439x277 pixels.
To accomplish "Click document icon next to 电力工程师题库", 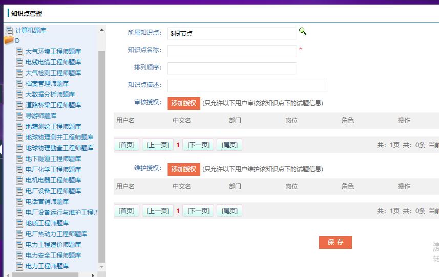I will click(19, 266).
